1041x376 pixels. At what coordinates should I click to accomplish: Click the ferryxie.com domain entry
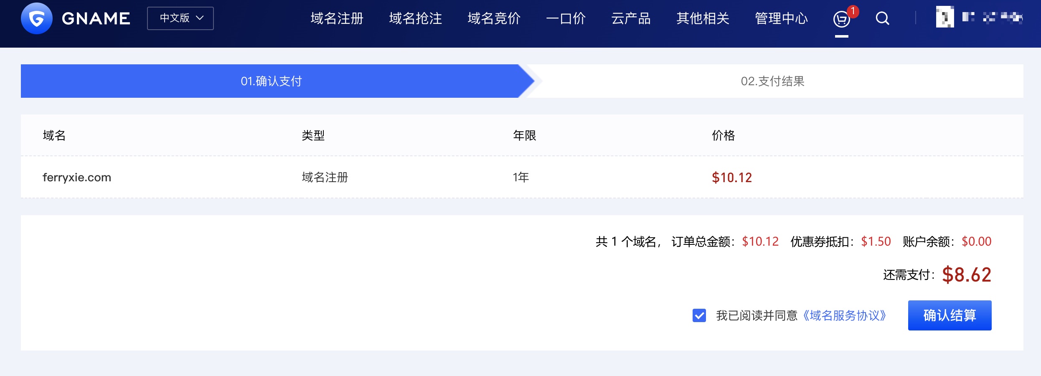pos(77,178)
